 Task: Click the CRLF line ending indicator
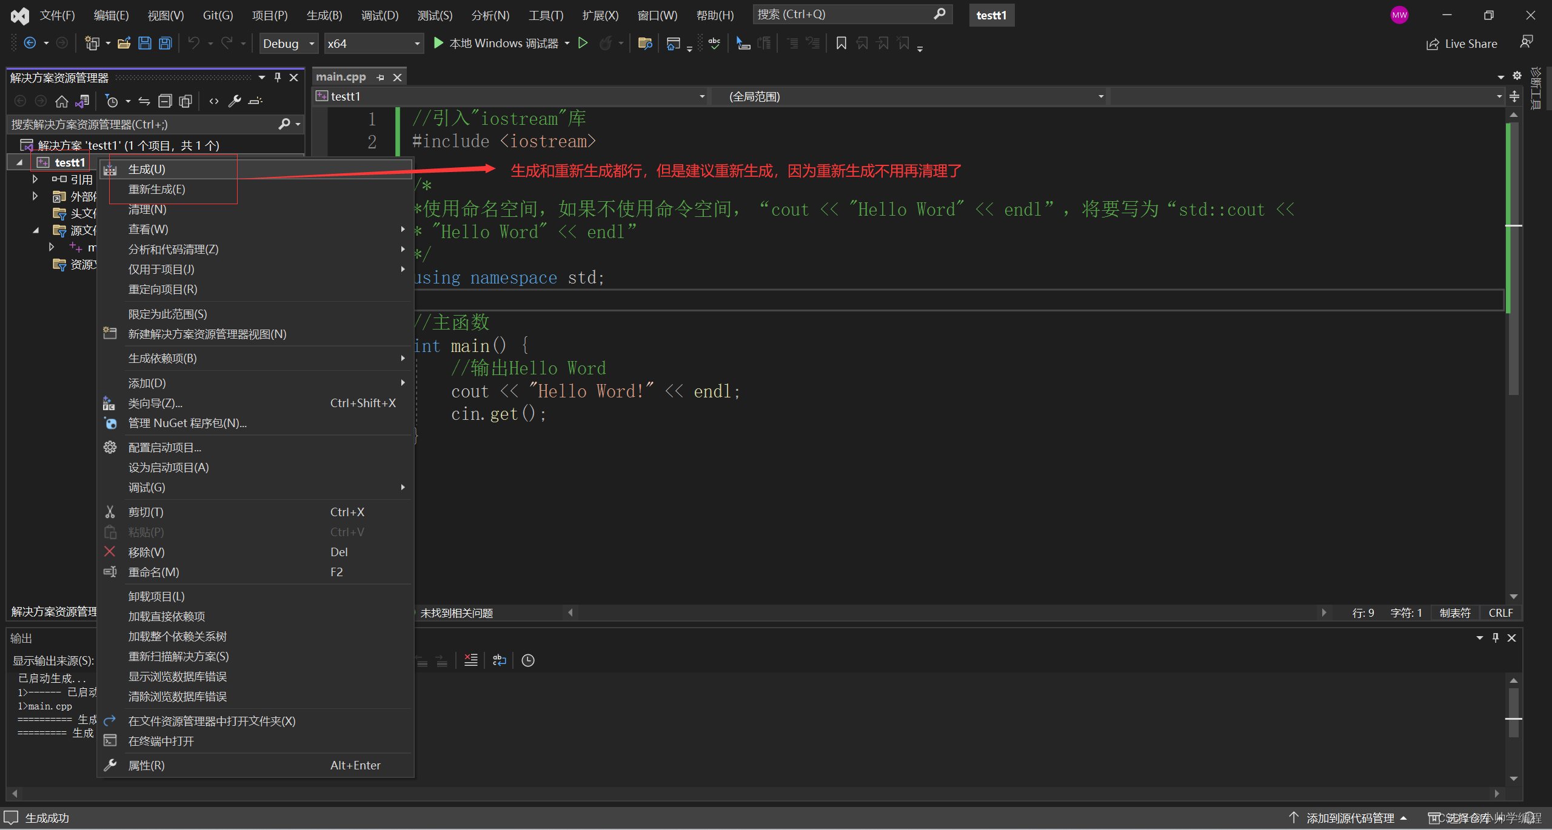point(1500,613)
